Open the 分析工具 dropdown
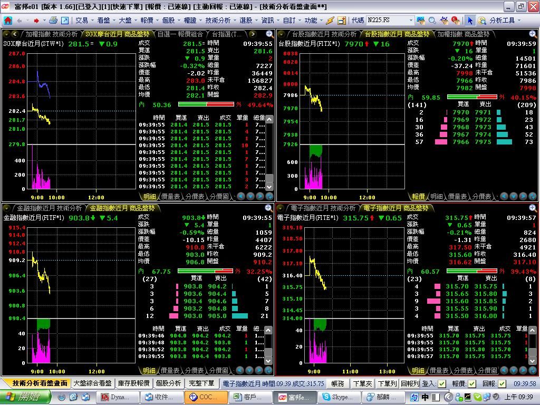 tap(505, 21)
